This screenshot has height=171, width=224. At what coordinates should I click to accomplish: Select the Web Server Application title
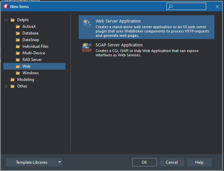tap(118, 21)
